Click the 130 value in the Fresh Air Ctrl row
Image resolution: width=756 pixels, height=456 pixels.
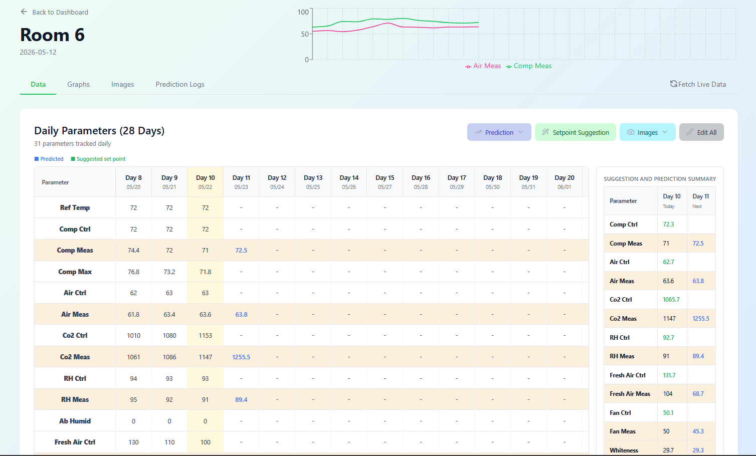click(x=133, y=442)
